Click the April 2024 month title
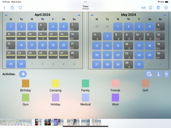171x128 pixels. (x=42, y=15)
